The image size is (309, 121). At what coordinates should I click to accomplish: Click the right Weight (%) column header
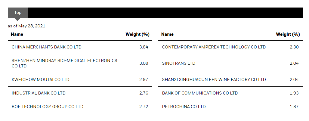(288, 34)
